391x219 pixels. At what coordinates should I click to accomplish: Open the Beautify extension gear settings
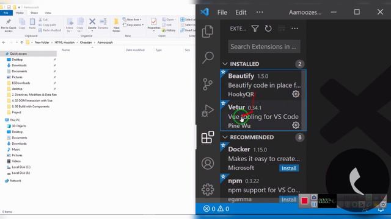click(x=296, y=94)
